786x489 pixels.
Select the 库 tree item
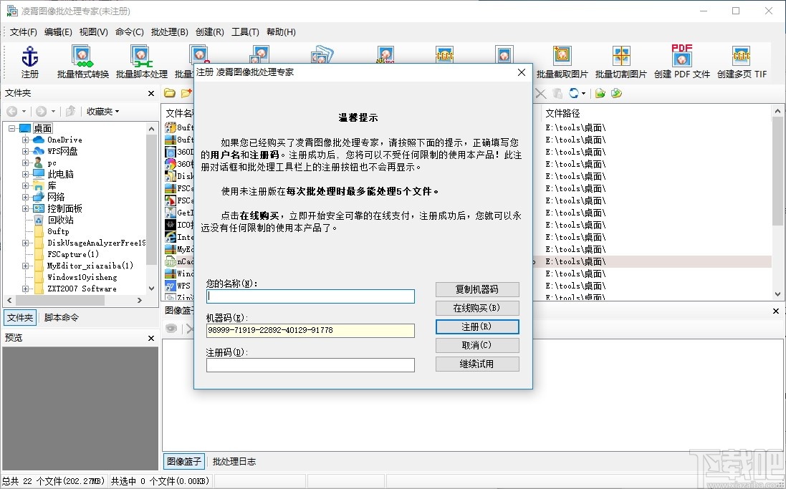pos(52,185)
